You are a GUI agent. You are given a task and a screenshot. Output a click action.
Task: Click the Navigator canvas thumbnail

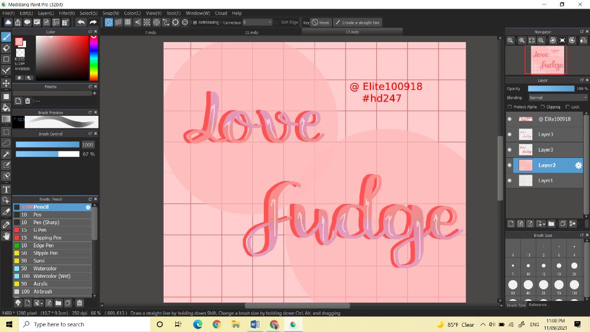pos(546,60)
